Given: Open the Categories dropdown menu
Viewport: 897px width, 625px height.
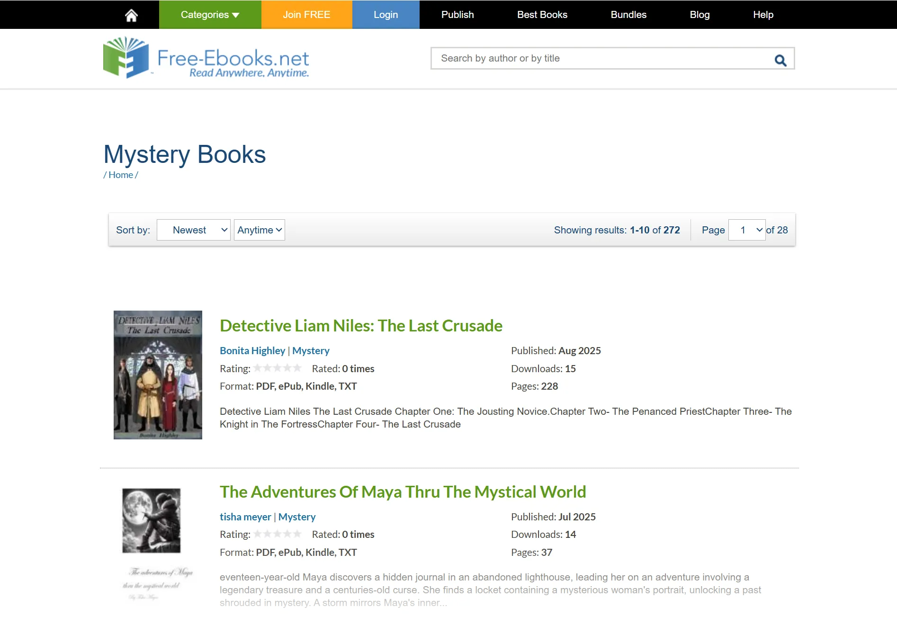Looking at the screenshot, I should (x=209, y=14).
